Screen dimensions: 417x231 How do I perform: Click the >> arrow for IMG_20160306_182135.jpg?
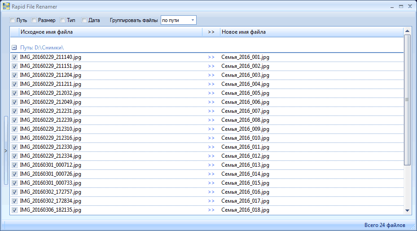[211, 210]
